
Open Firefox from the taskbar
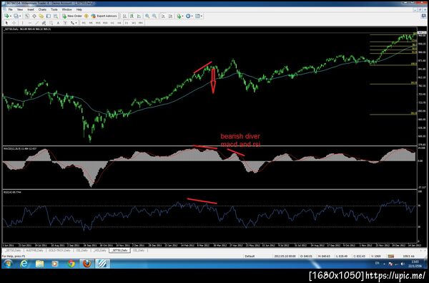pyautogui.click(x=87, y=264)
